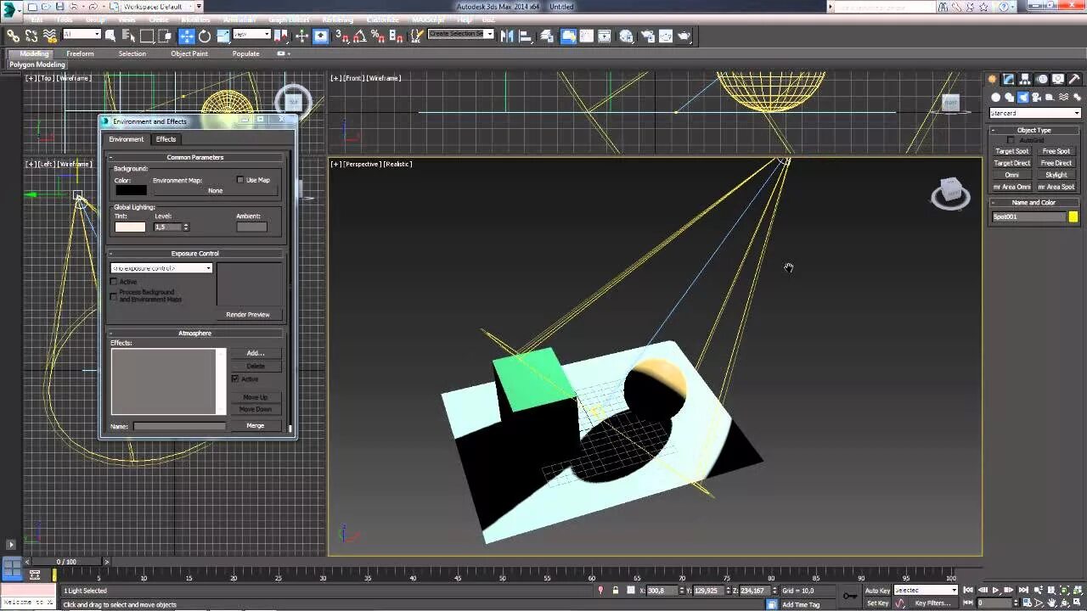
Task: Click the Add... atmosphere effect button
Action: coord(256,353)
